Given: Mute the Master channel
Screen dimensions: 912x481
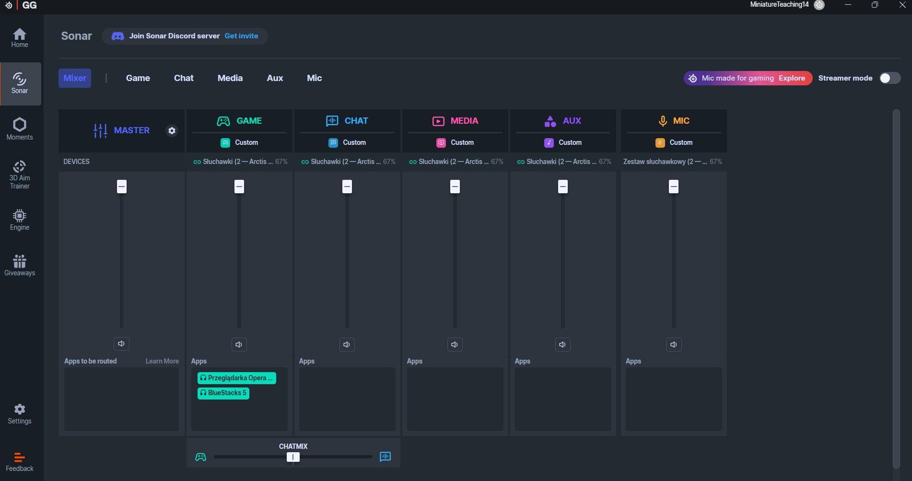Looking at the screenshot, I should coord(121,343).
